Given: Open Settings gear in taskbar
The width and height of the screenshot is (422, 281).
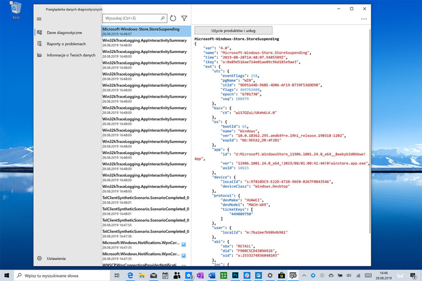Looking at the screenshot, I should pos(270,276).
